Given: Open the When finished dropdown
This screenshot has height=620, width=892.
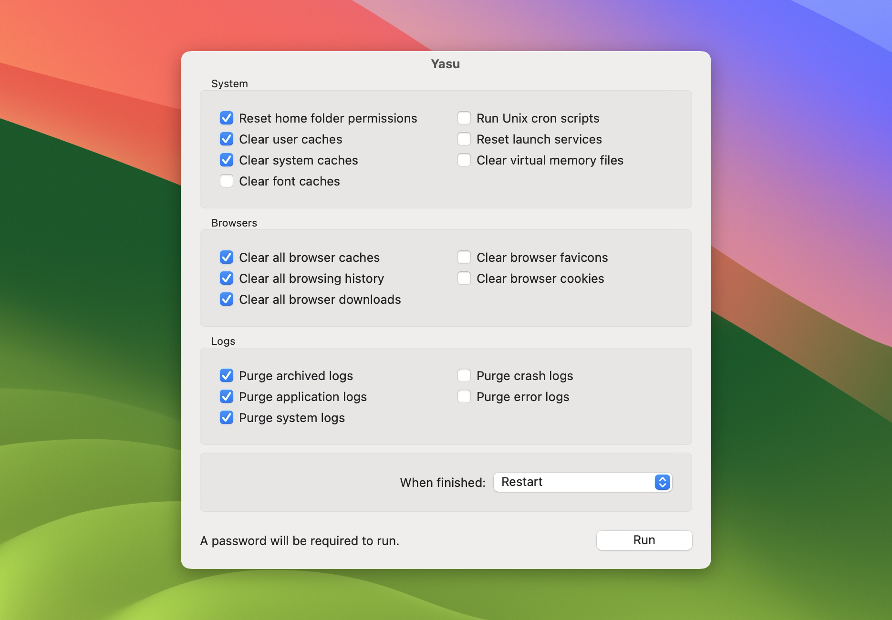Looking at the screenshot, I should click(x=582, y=482).
